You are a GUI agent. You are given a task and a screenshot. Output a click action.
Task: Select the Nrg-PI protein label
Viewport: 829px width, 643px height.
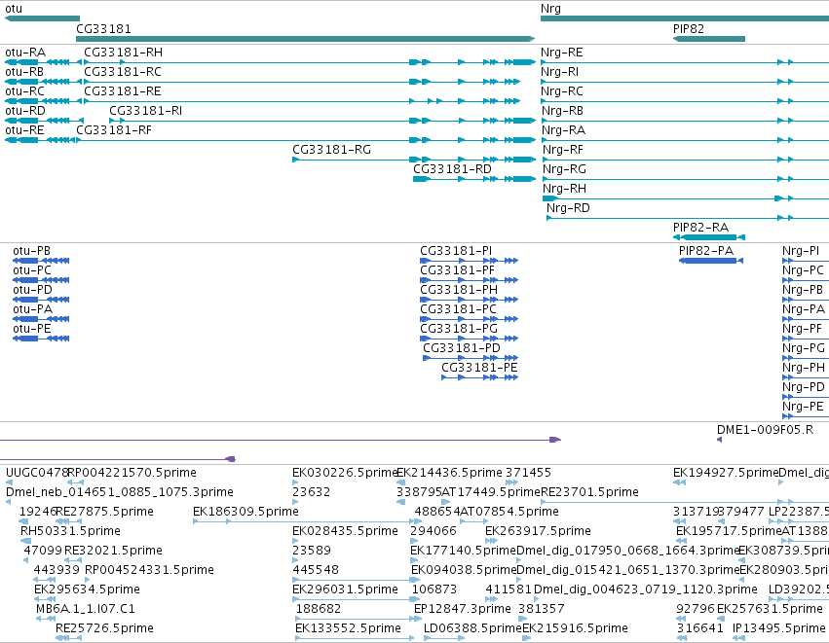[x=801, y=251]
